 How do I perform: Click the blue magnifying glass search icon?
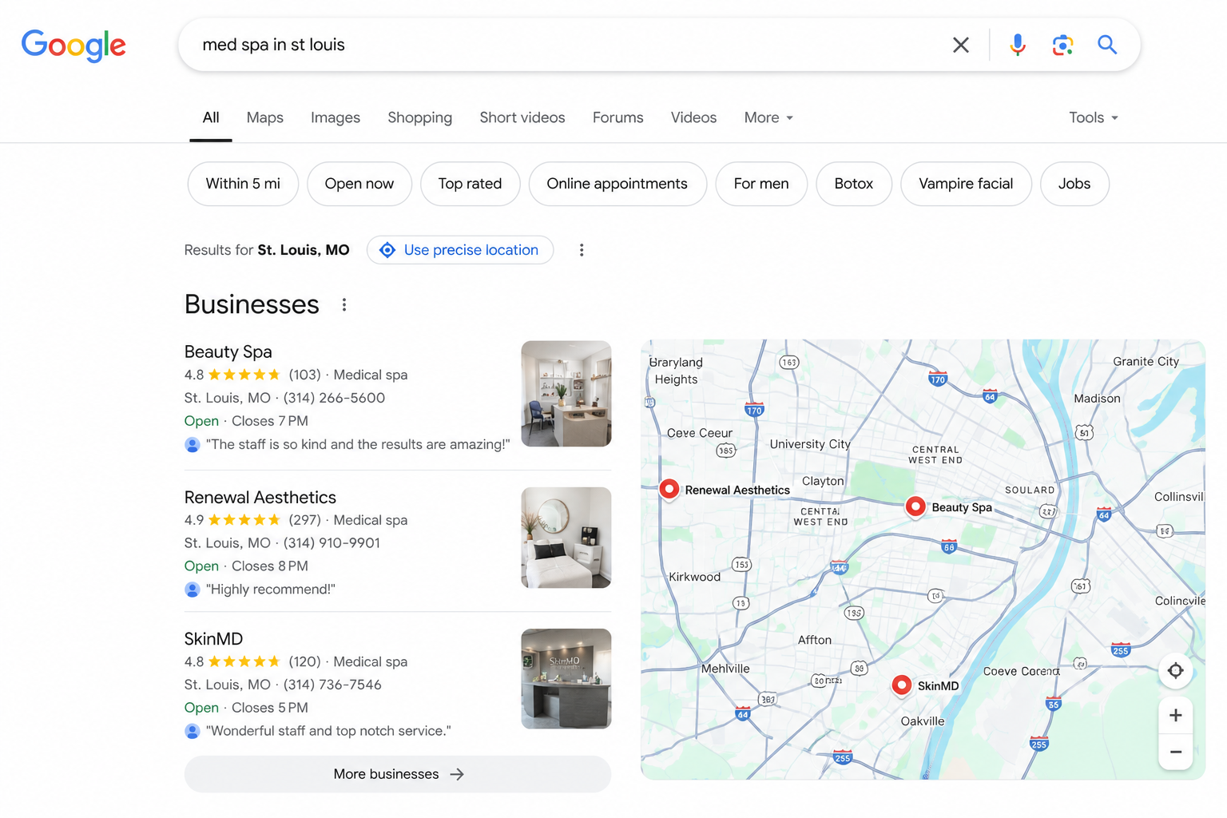(1106, 45)
